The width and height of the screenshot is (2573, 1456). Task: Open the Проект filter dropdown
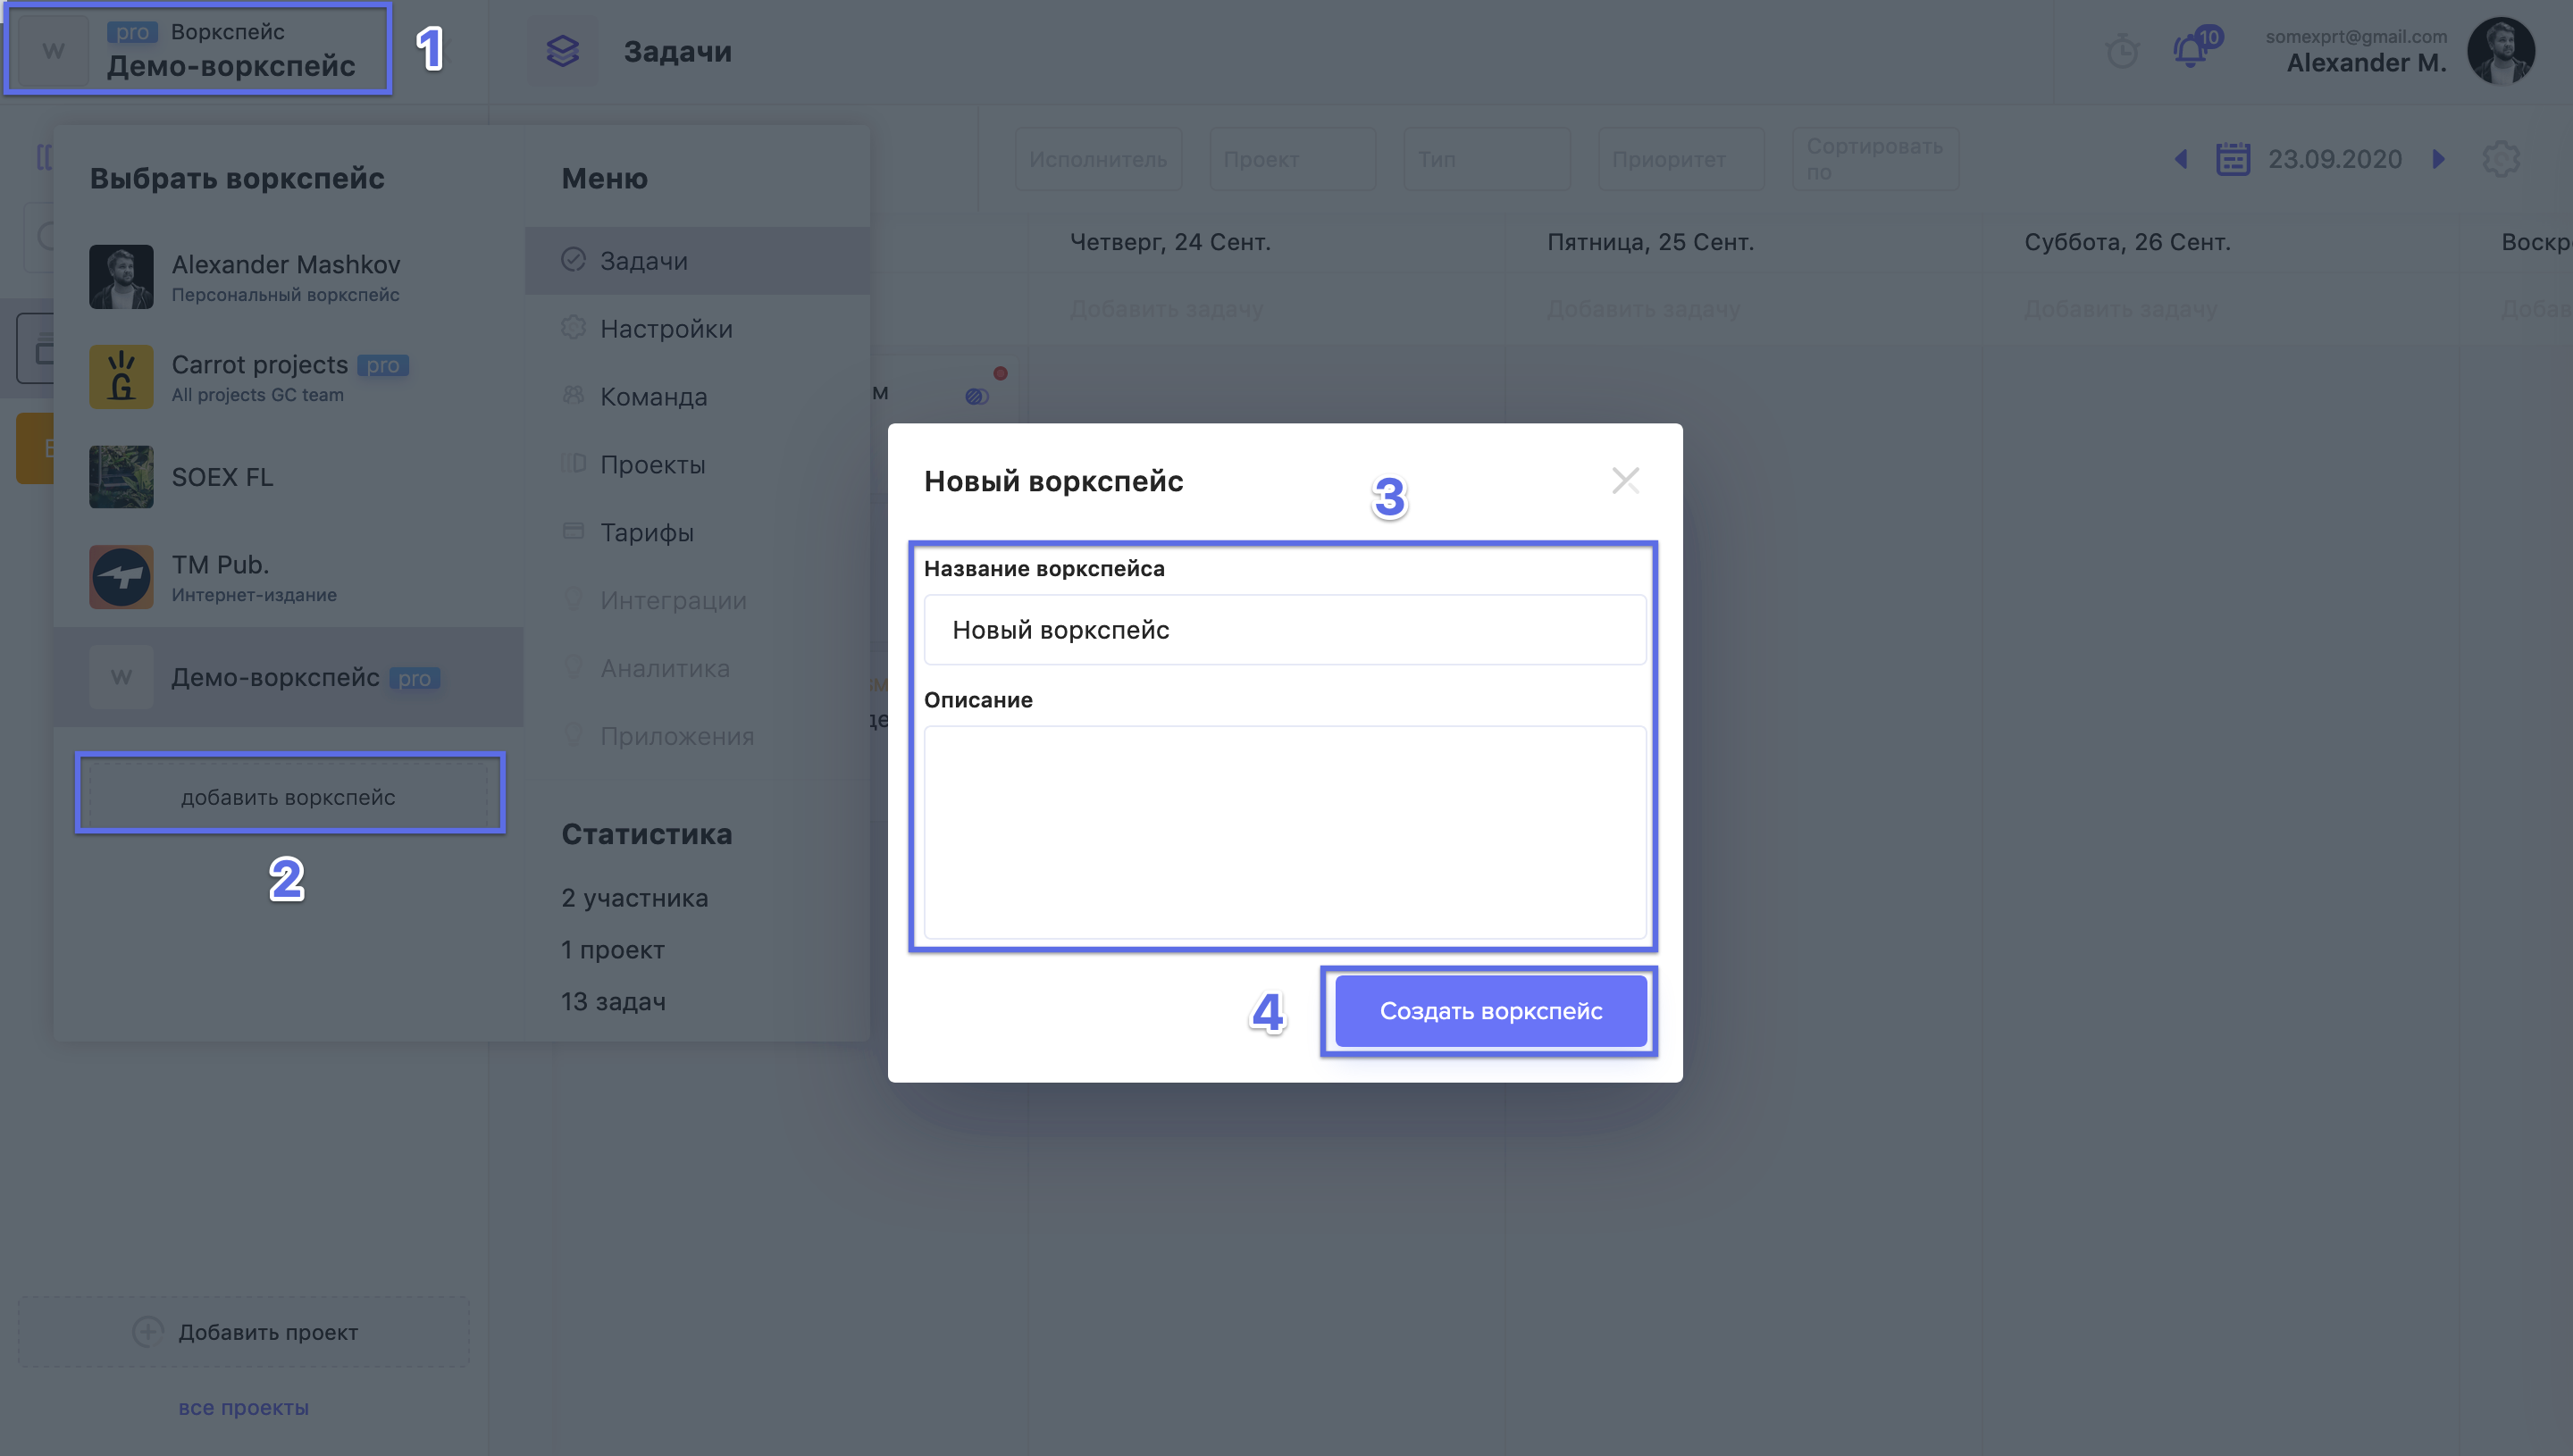[1292, 159]
